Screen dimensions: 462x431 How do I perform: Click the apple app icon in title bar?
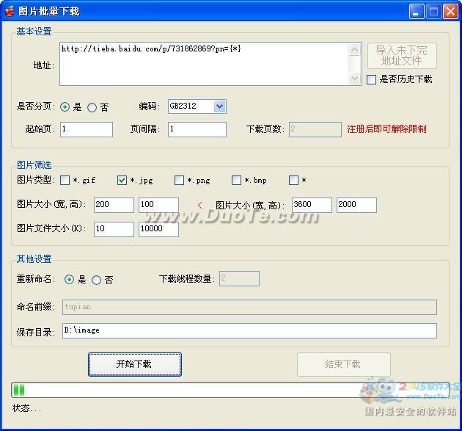coord(10,11)
